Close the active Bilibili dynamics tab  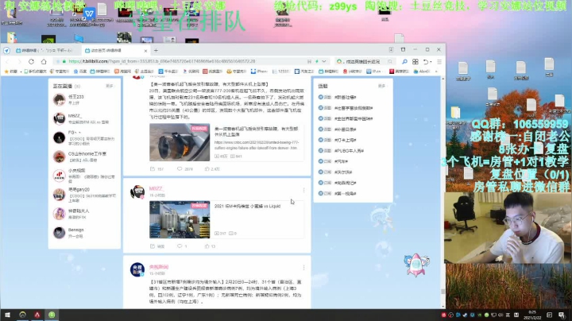click(145, 51)
